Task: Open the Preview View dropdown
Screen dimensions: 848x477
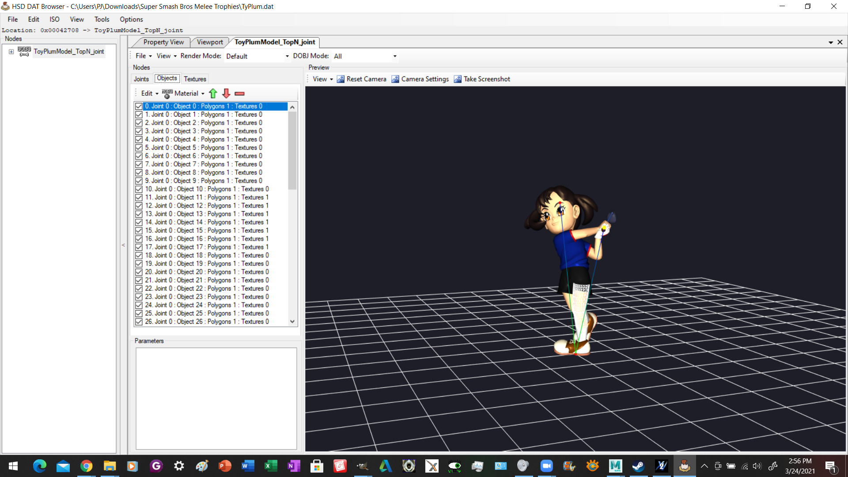Action: pos(323,79)
